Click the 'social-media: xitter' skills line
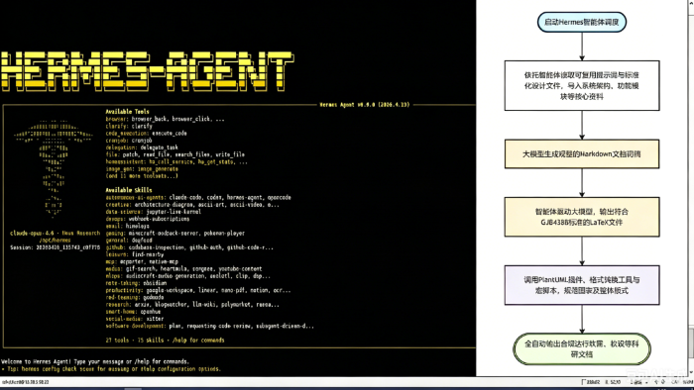Screen dimensions: 694x390 coord(135,319)
